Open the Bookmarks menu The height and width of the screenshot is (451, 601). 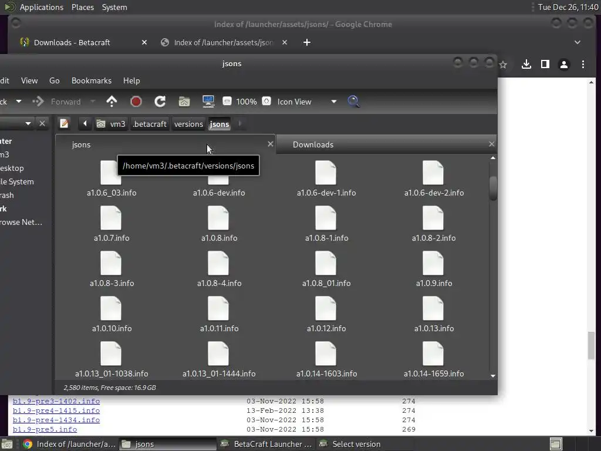91,80
